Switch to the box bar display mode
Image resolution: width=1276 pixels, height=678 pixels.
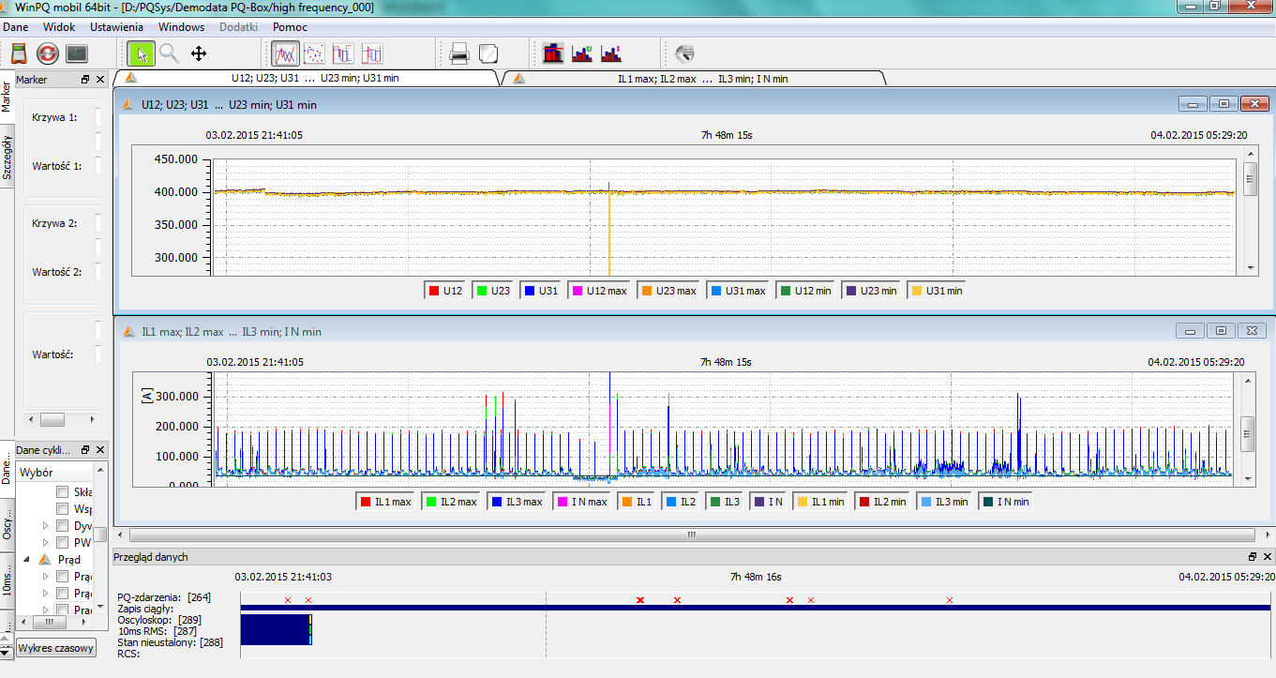[372, 53]
